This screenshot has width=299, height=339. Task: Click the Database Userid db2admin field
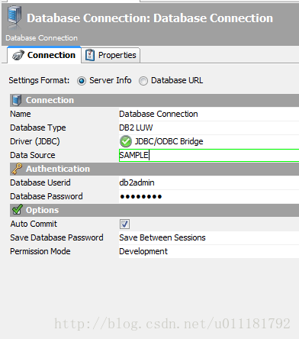[x=209, y=182]
